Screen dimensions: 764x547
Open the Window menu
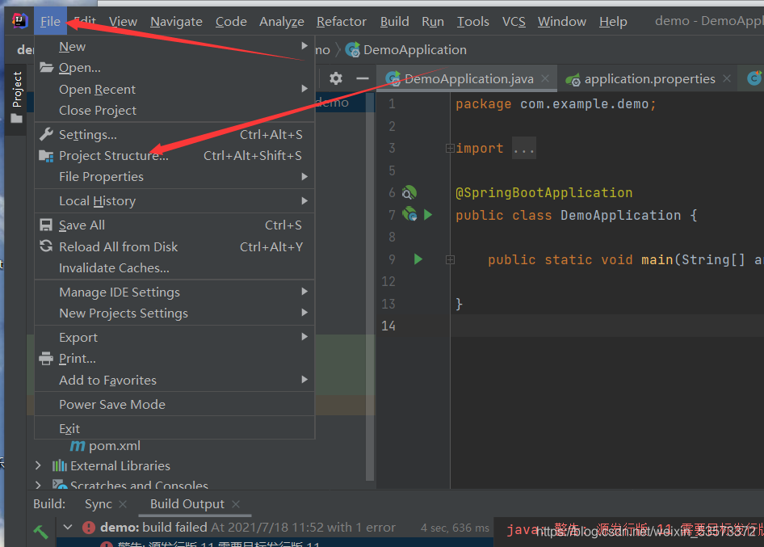tap(562, 22)
